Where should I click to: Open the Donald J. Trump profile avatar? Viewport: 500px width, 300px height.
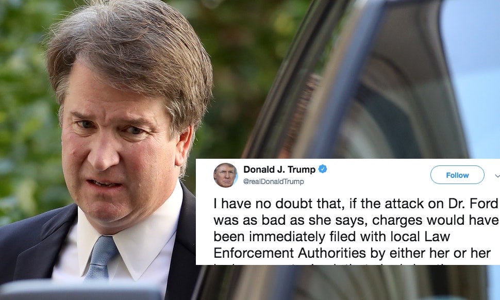[225, 175]
